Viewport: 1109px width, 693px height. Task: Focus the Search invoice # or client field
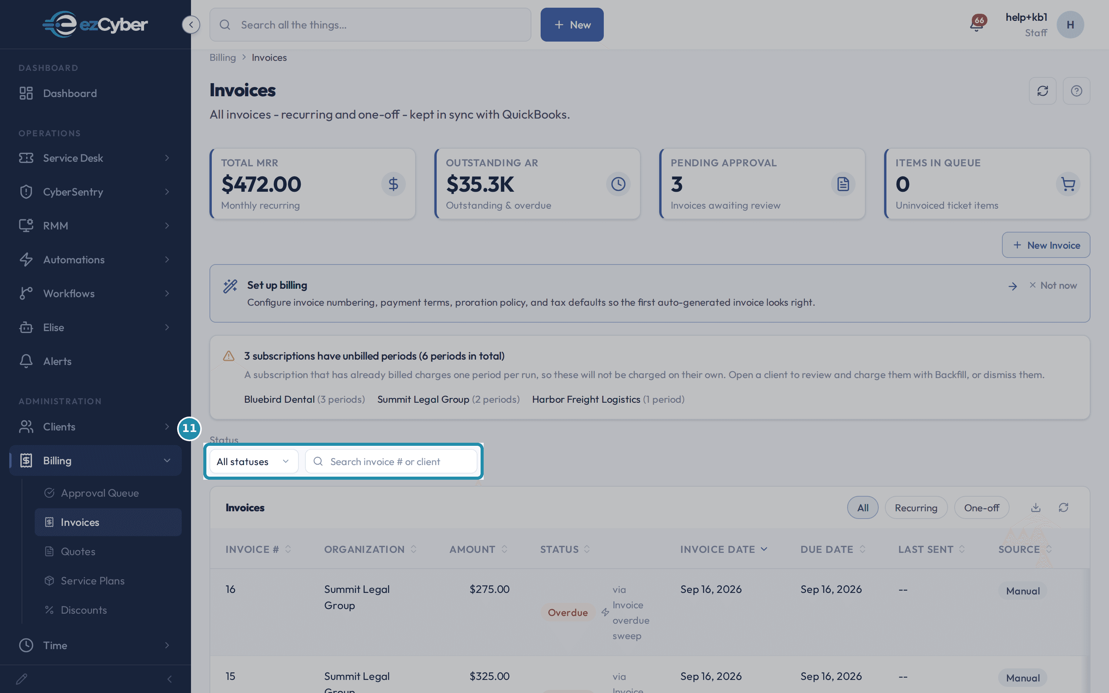coord(391,462)
